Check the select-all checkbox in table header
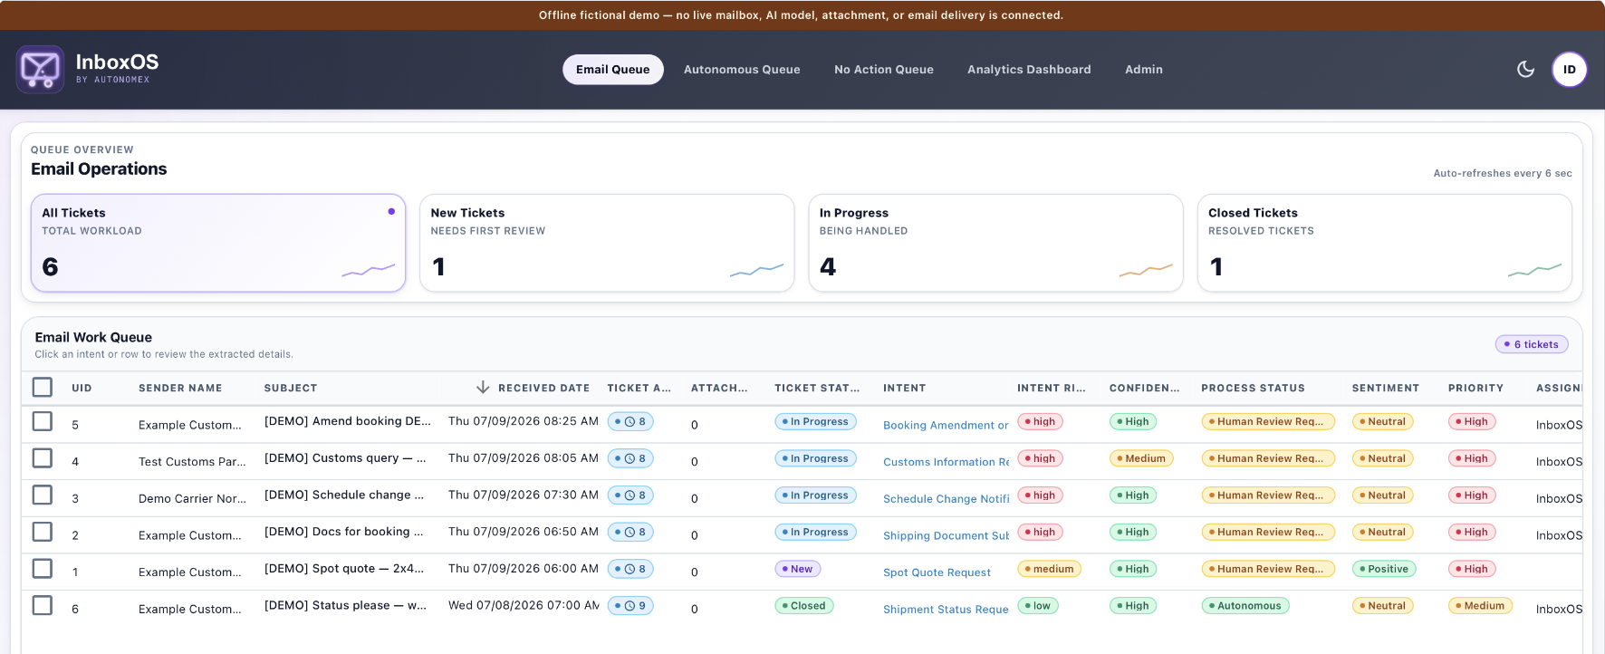 pyautogui.click(x=43, y=387)
